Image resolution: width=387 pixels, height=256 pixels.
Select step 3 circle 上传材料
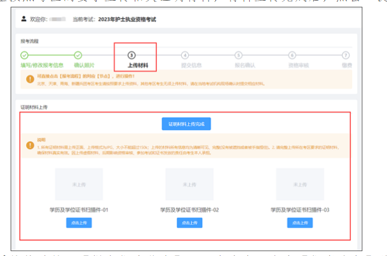[131, 55]
